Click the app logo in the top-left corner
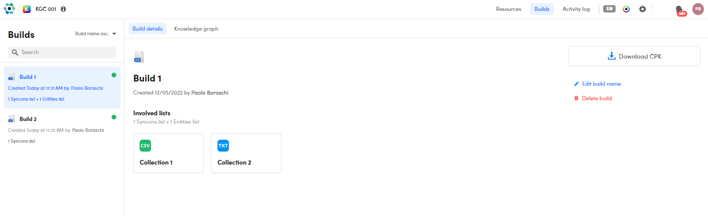708x216 pixels. click(9, 9)
